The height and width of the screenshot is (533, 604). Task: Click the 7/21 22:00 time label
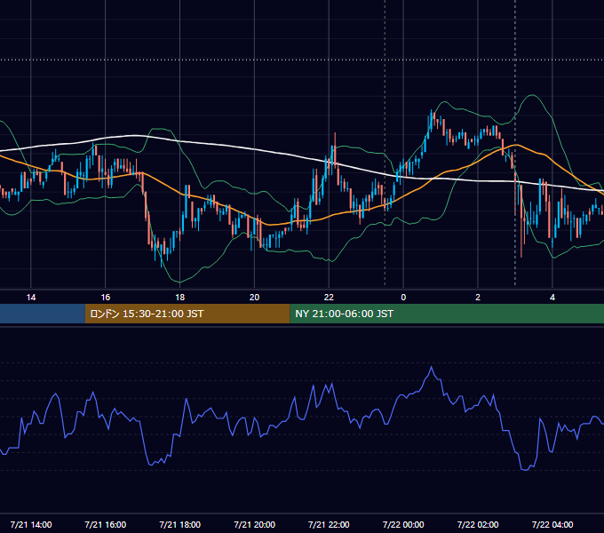tap(329, 524)
